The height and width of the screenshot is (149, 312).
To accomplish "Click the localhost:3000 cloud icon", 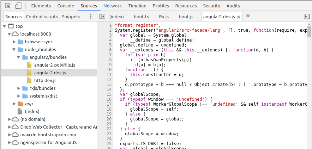I will [16, 34].
